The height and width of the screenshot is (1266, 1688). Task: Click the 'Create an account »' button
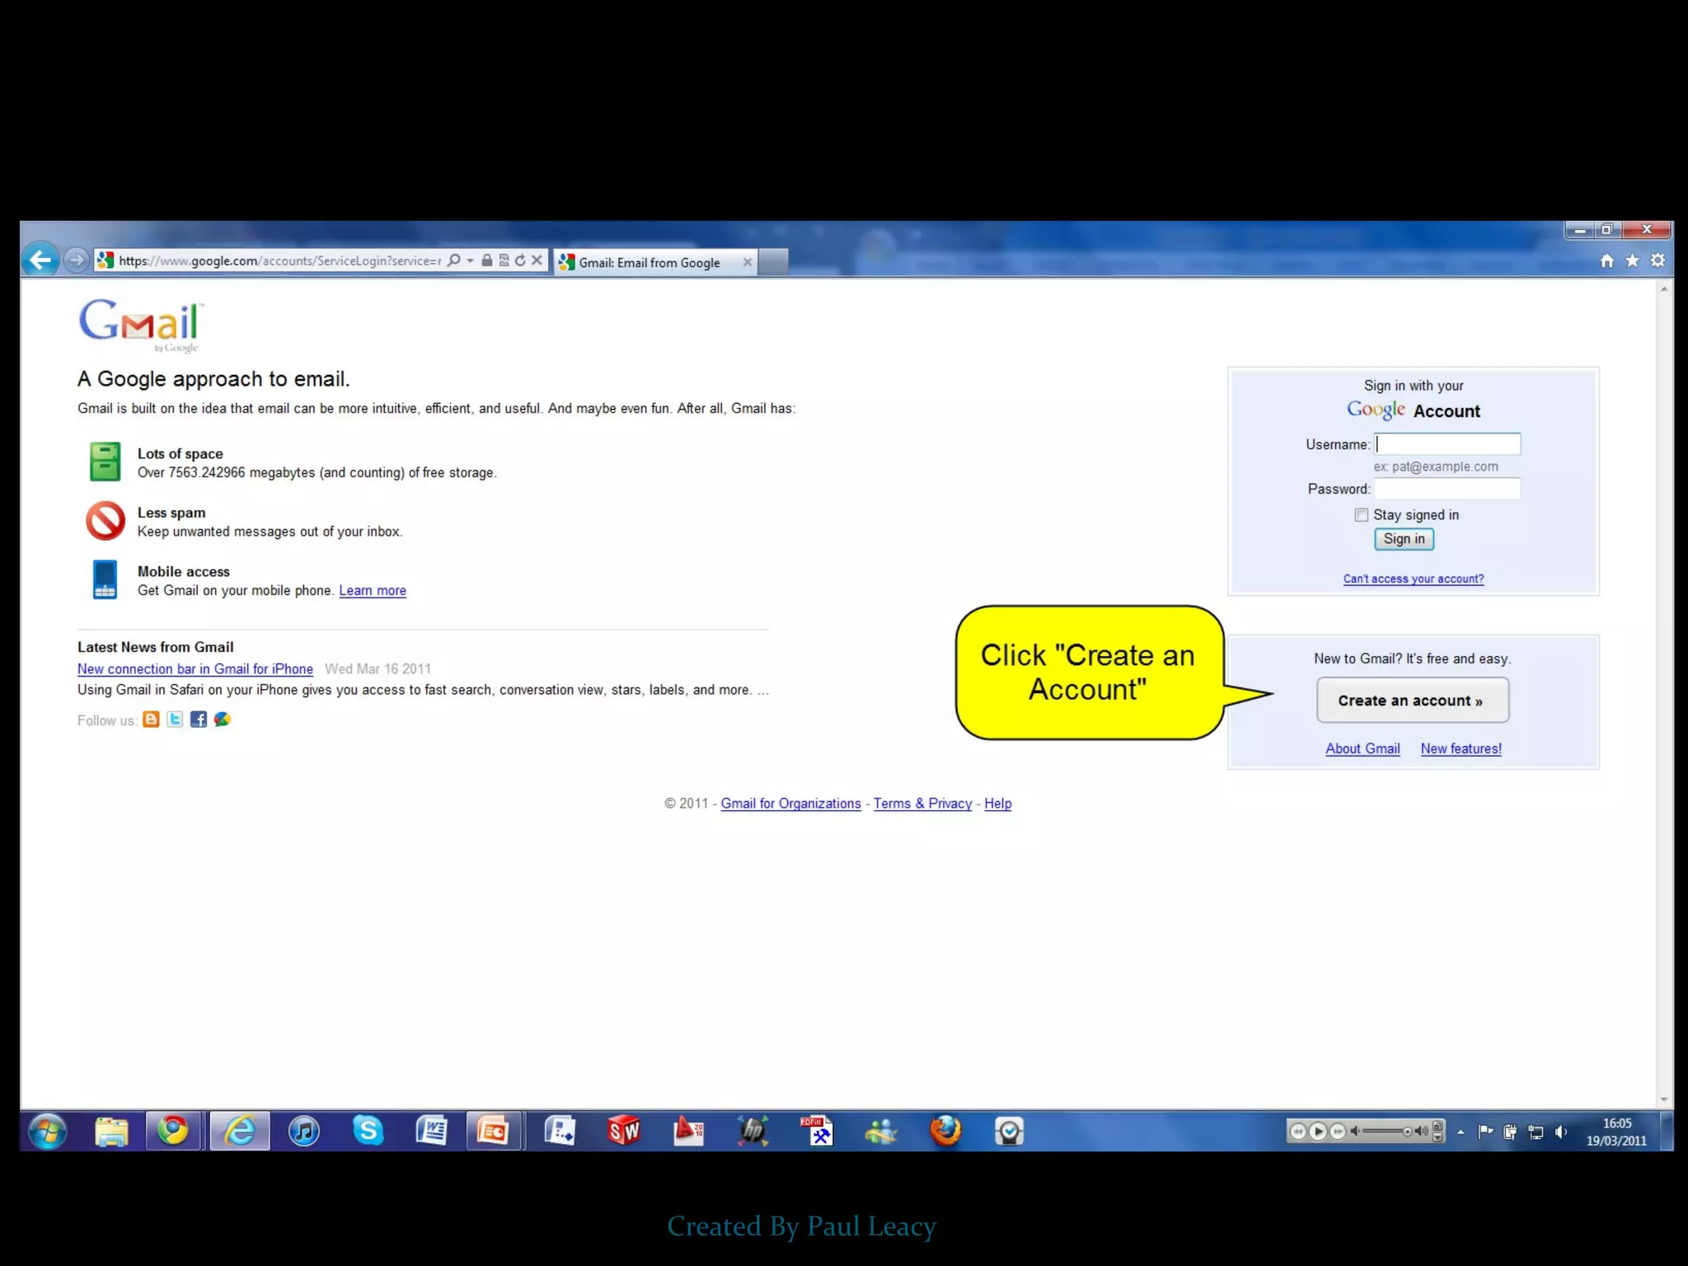1413,701
